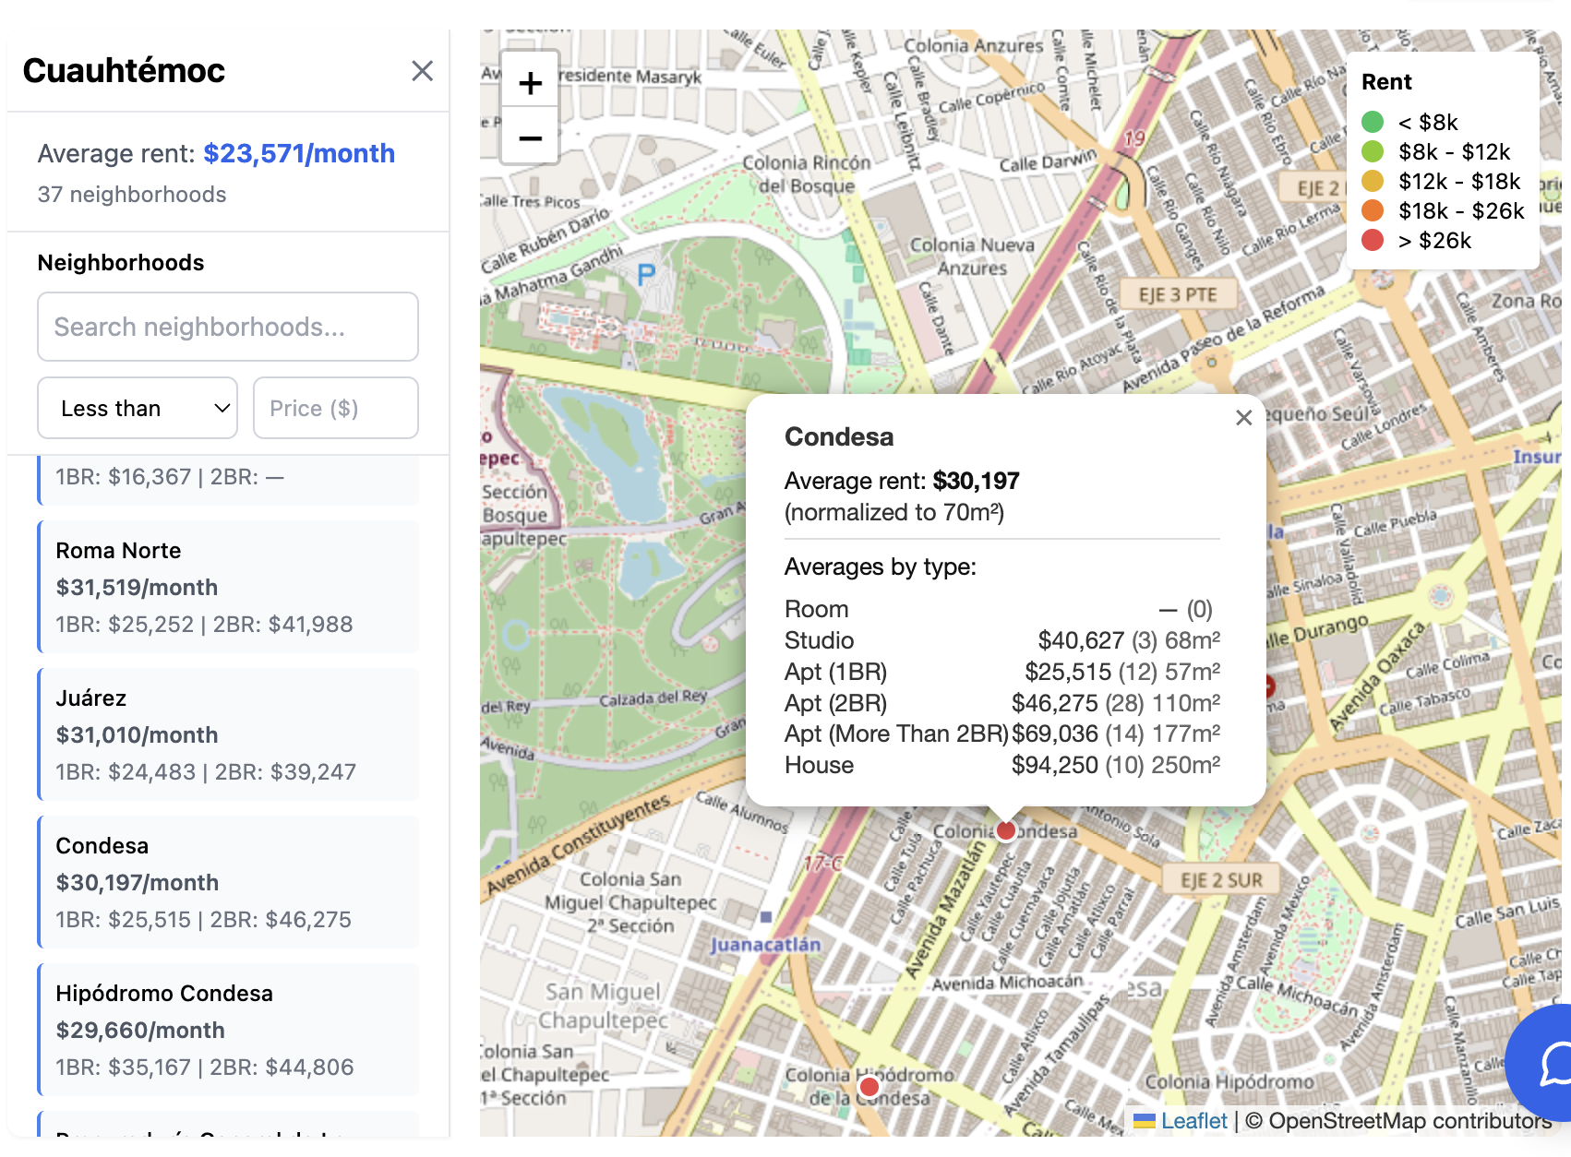
Task: Select the Juárez neighborhood card
Action: tap(228, 734)
